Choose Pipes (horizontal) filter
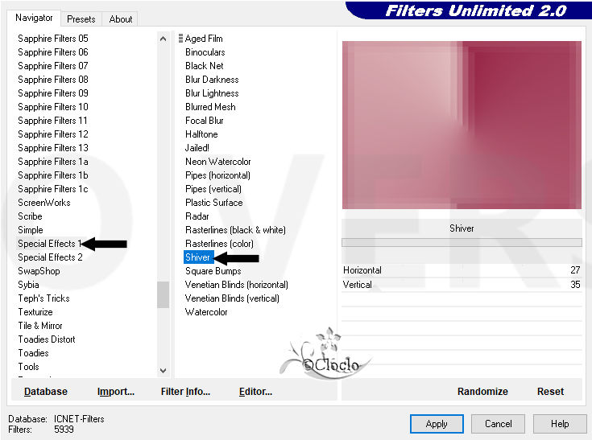The image size is (592, 440). point(217,175)
